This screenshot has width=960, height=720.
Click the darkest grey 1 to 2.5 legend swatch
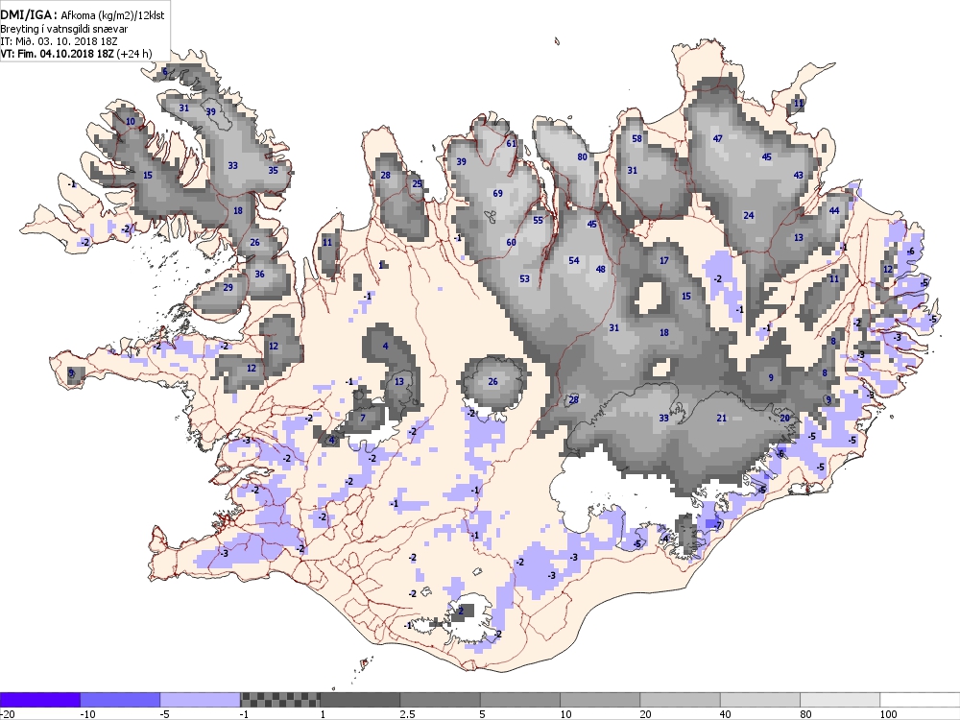coord(360,700)
